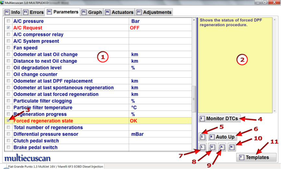The height and width of the screenshot is (169, 281).
Task: Check the Differential pressure sensor parameter
Action: coord(8,134)
